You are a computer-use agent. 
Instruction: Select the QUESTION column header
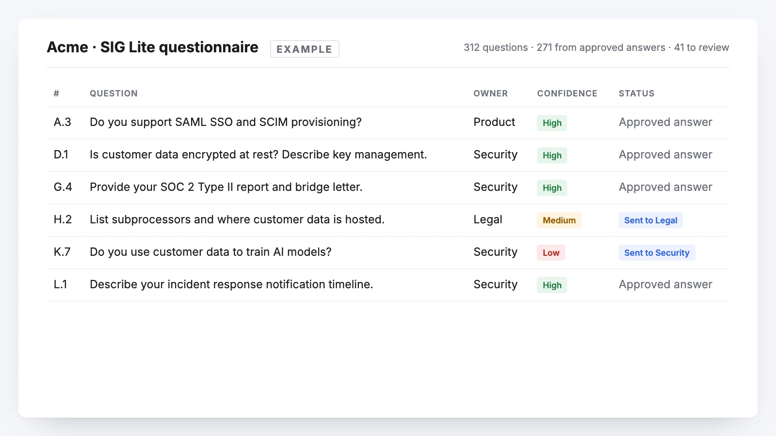pos(113,93)
